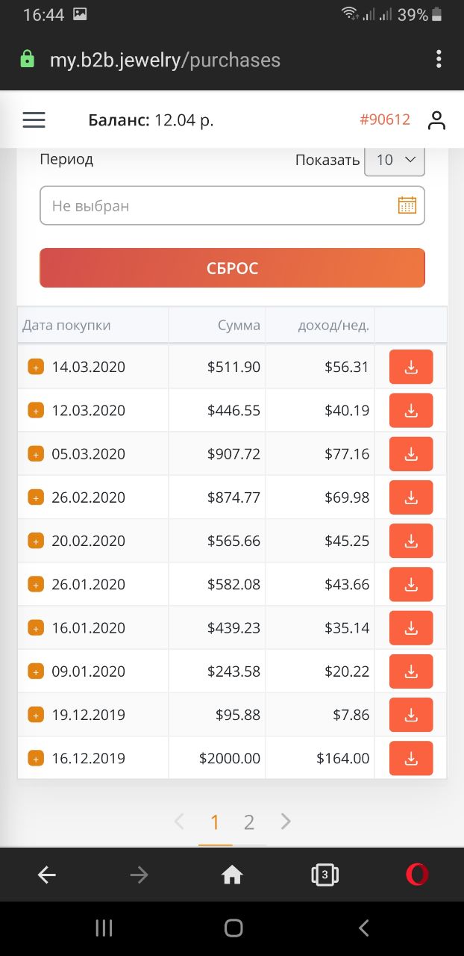Go to browser home page
Image resolution: width=464 pixels, height=956 pixels.
tap(232, 875)
